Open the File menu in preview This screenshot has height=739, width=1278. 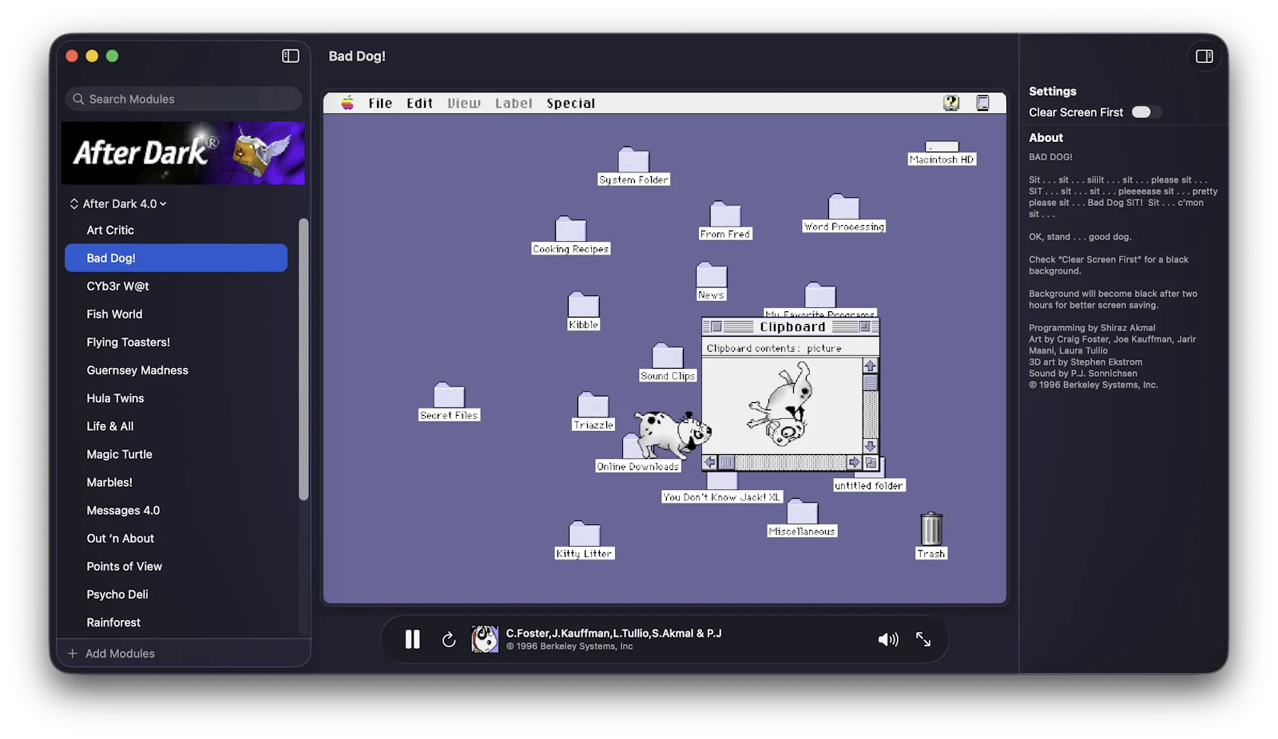tap(380, 103)
